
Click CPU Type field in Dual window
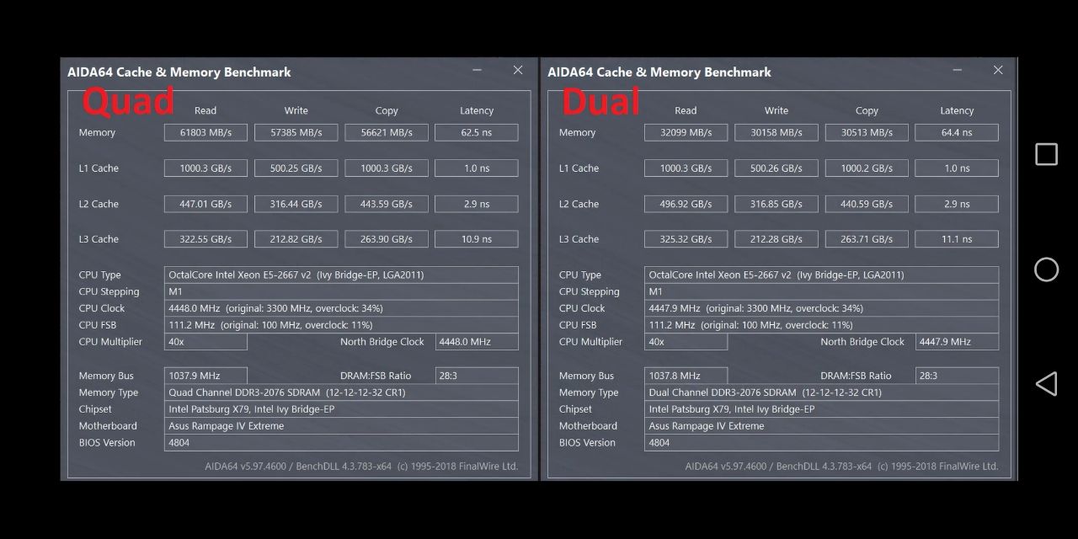pos(822,275)
